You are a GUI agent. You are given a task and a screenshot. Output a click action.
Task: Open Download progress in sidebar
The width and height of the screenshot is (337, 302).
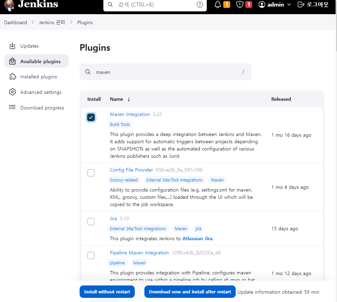[x=36, y=107]
